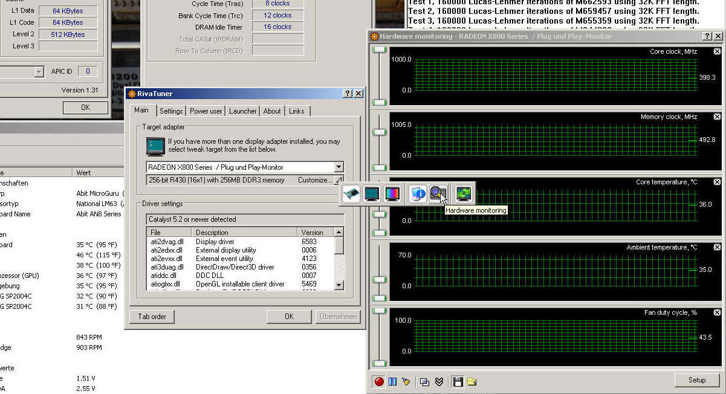Close the Core temperature graph

(717, 182)
